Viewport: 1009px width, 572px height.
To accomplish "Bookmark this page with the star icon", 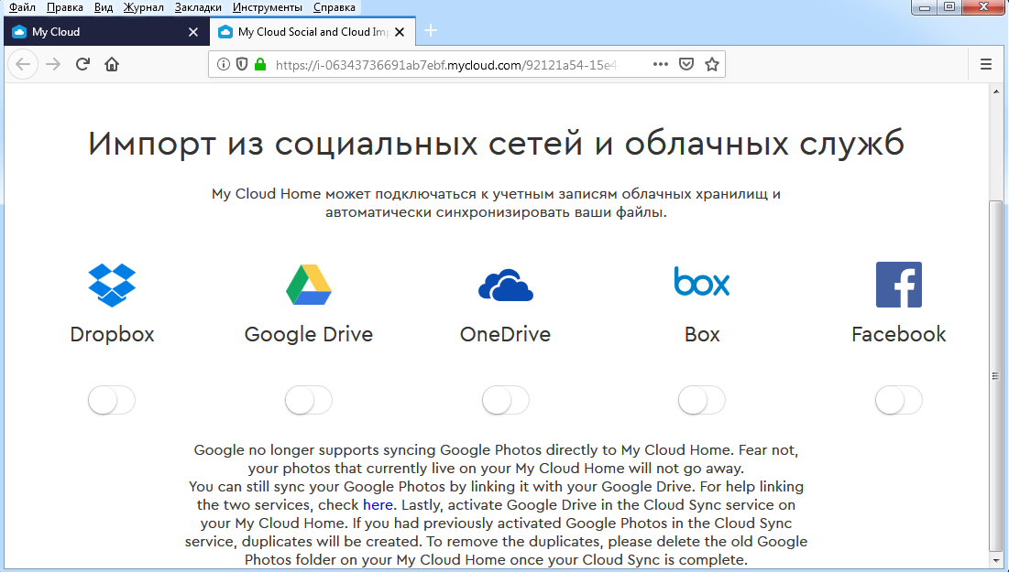I will pyautogui.click(x=711, y=65).
